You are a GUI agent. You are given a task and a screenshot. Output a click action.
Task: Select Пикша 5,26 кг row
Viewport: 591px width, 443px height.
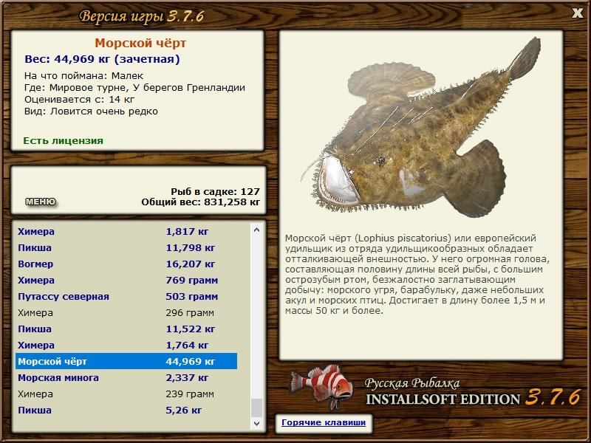126,410
